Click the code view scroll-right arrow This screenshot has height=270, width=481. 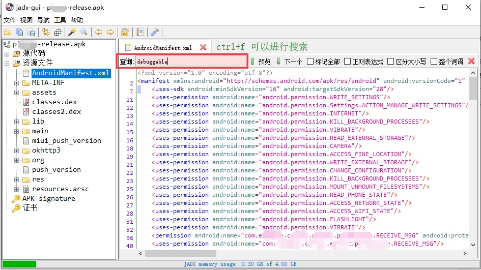coord(464,253)
